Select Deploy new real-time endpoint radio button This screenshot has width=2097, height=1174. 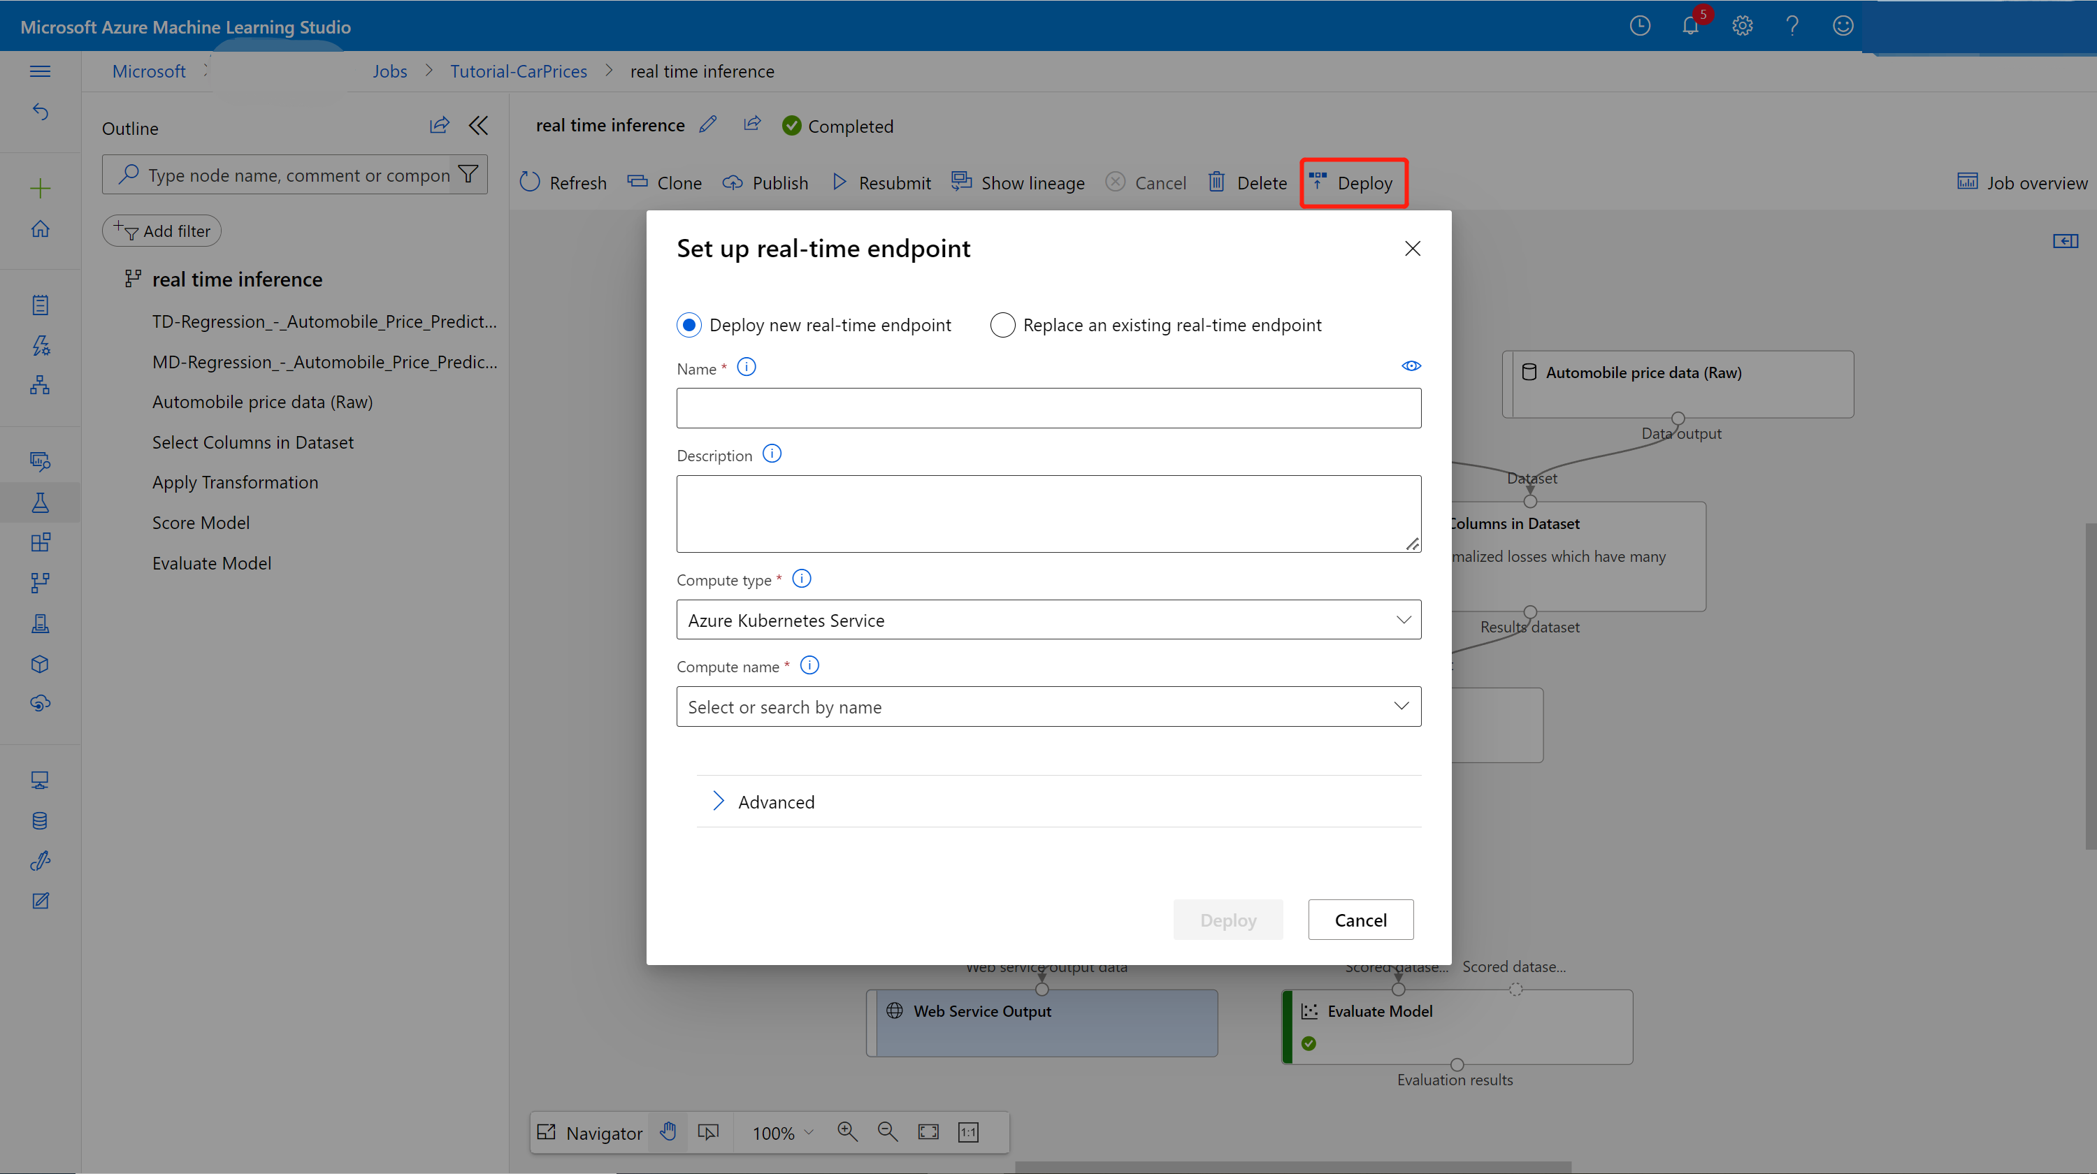(689, 324)
